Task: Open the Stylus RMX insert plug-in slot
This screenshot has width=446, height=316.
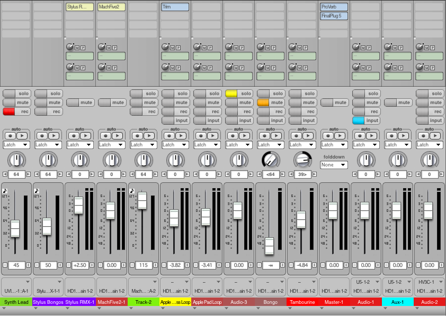Action: tap(79, 7)
